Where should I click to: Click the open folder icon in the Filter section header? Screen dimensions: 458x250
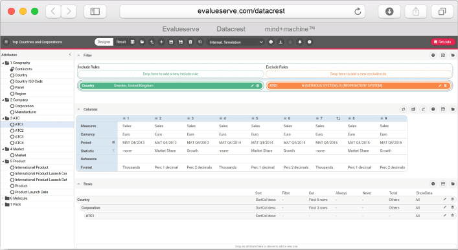point(452,55)
